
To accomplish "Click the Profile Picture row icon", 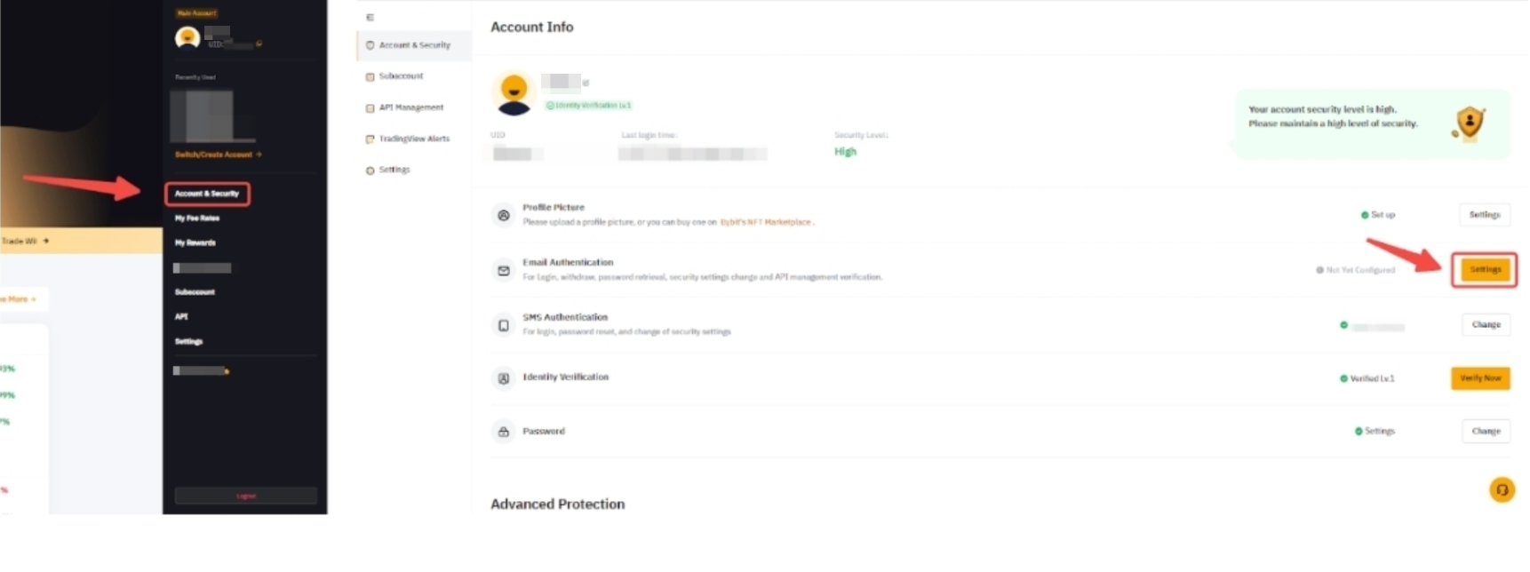I will click(504, 215).
